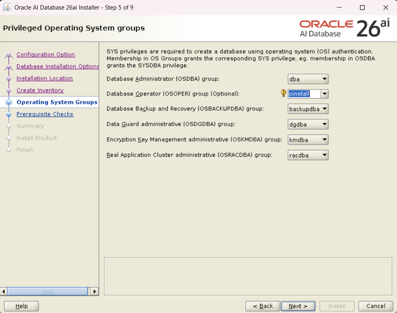This screenshot has height=313, width=397.
Task: Click the OSOPER hint lightbulb icon
Action: click(x=283, y=93)
